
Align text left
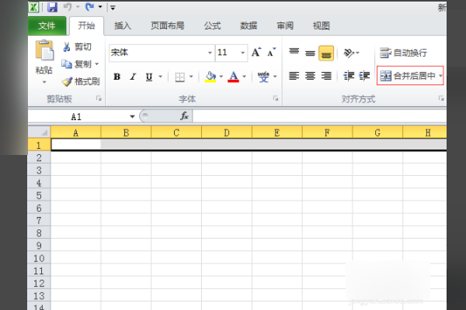tap(294, 76)
